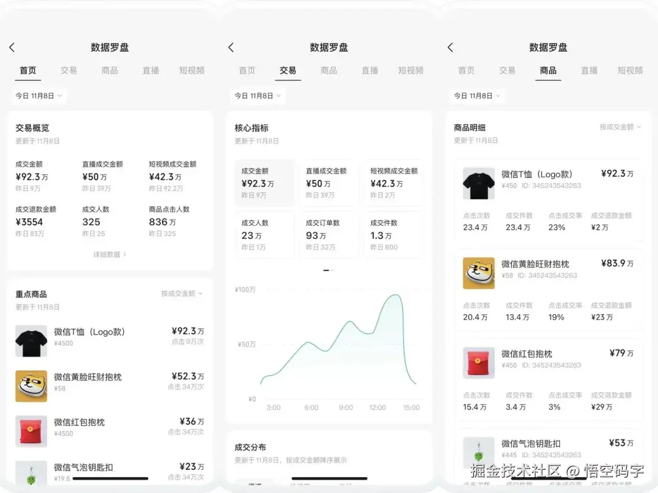The image size is (658, 493).
Task: Open 详细数据 from the 交易概览 card
Action: [110, 254]
